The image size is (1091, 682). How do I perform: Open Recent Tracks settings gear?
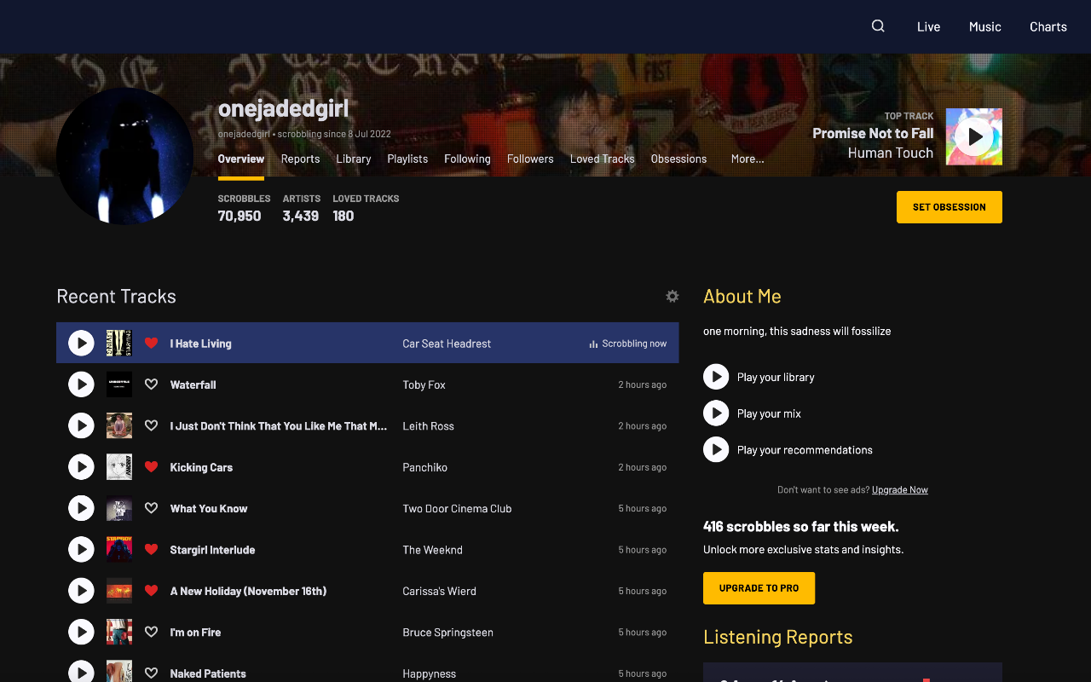[672, 296]
